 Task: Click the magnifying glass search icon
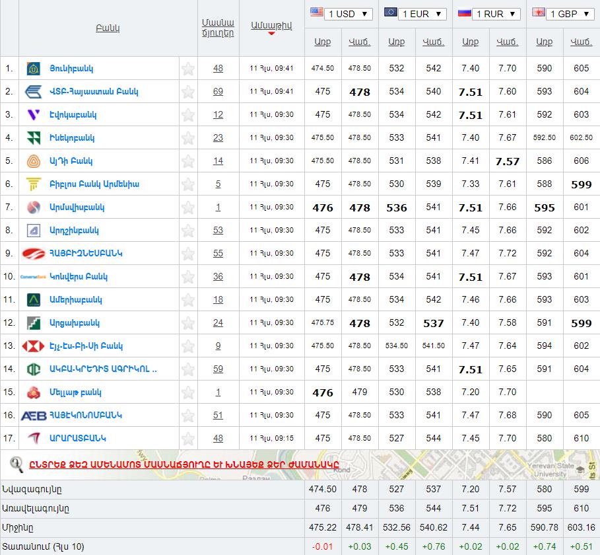click(17, 464)
